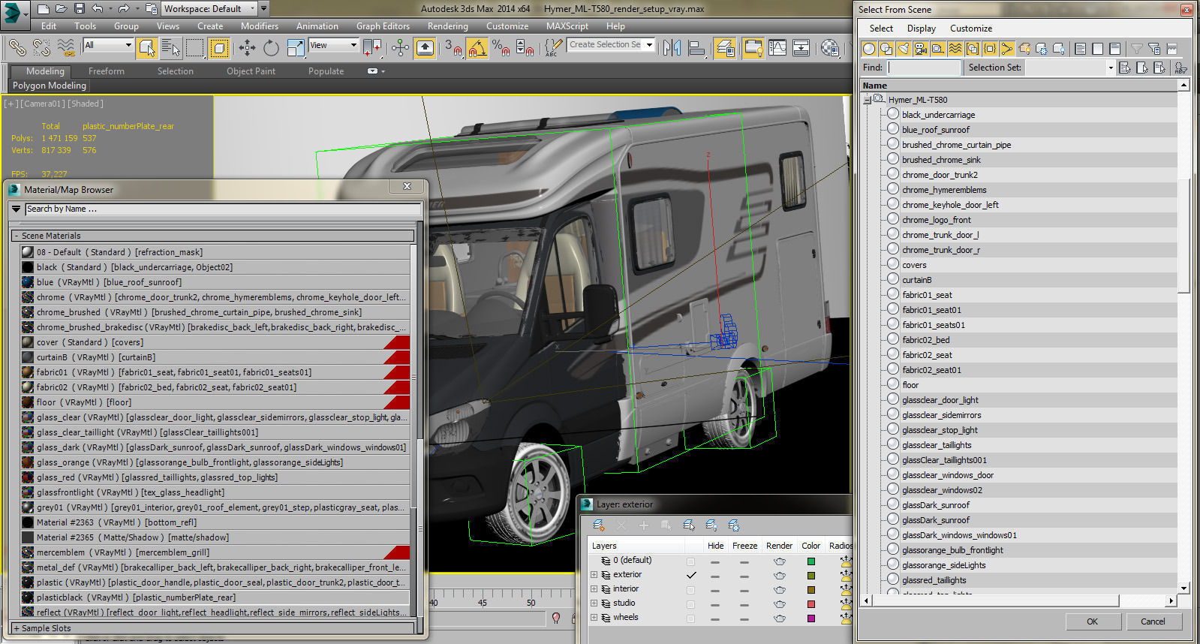Click the Freeze column header in Layer dialog

(x=744, y=546)
